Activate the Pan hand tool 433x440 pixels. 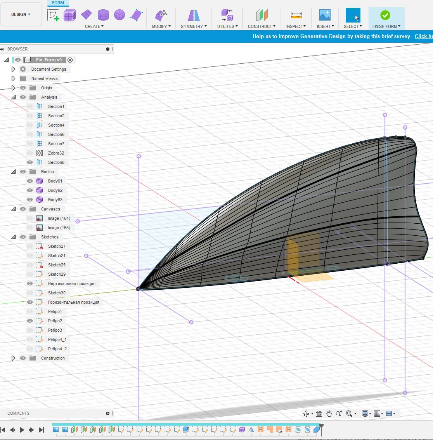(329, 413)
